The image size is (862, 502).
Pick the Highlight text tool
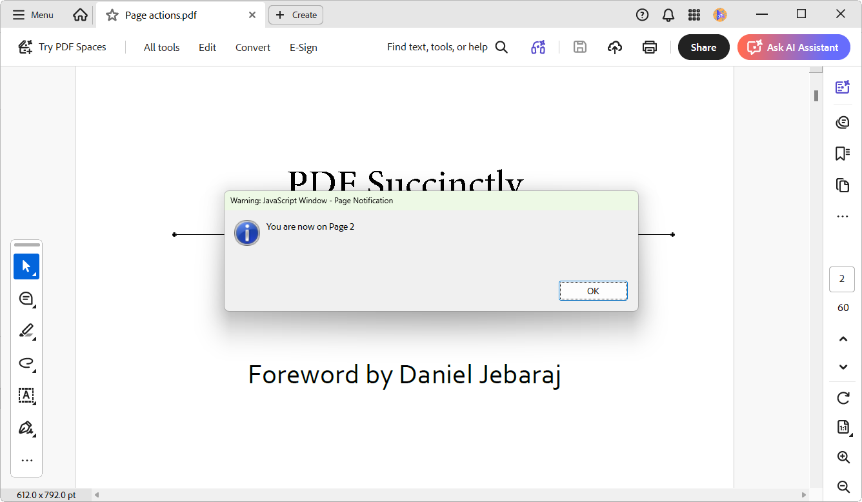(x=26, y=331)
